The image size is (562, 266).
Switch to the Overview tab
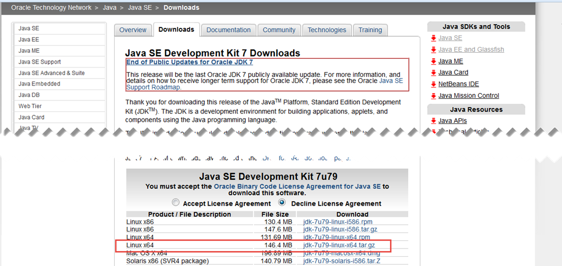pos(133,30)
